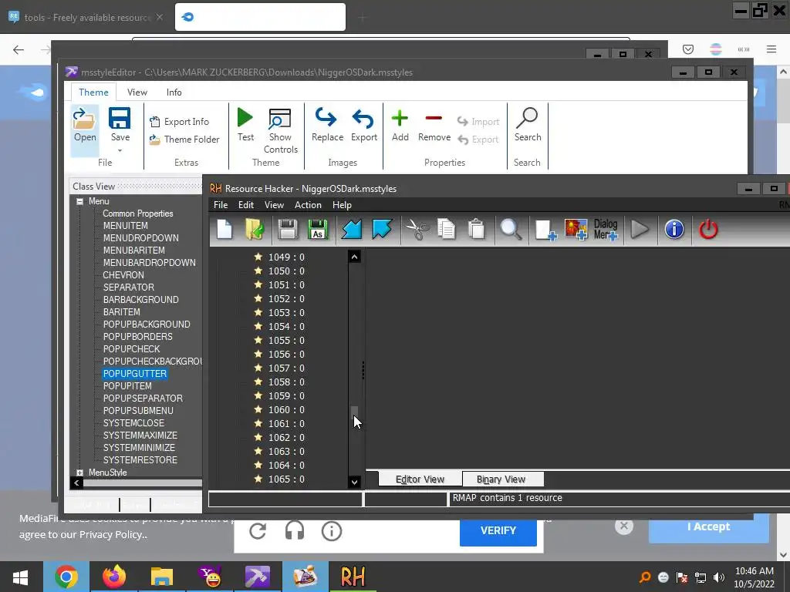790x592 pixels.
Task: Click the I Accept cookie button
Action: click(x=708, y=526)
